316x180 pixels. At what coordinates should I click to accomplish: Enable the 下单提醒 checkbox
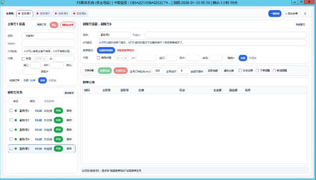257,70
